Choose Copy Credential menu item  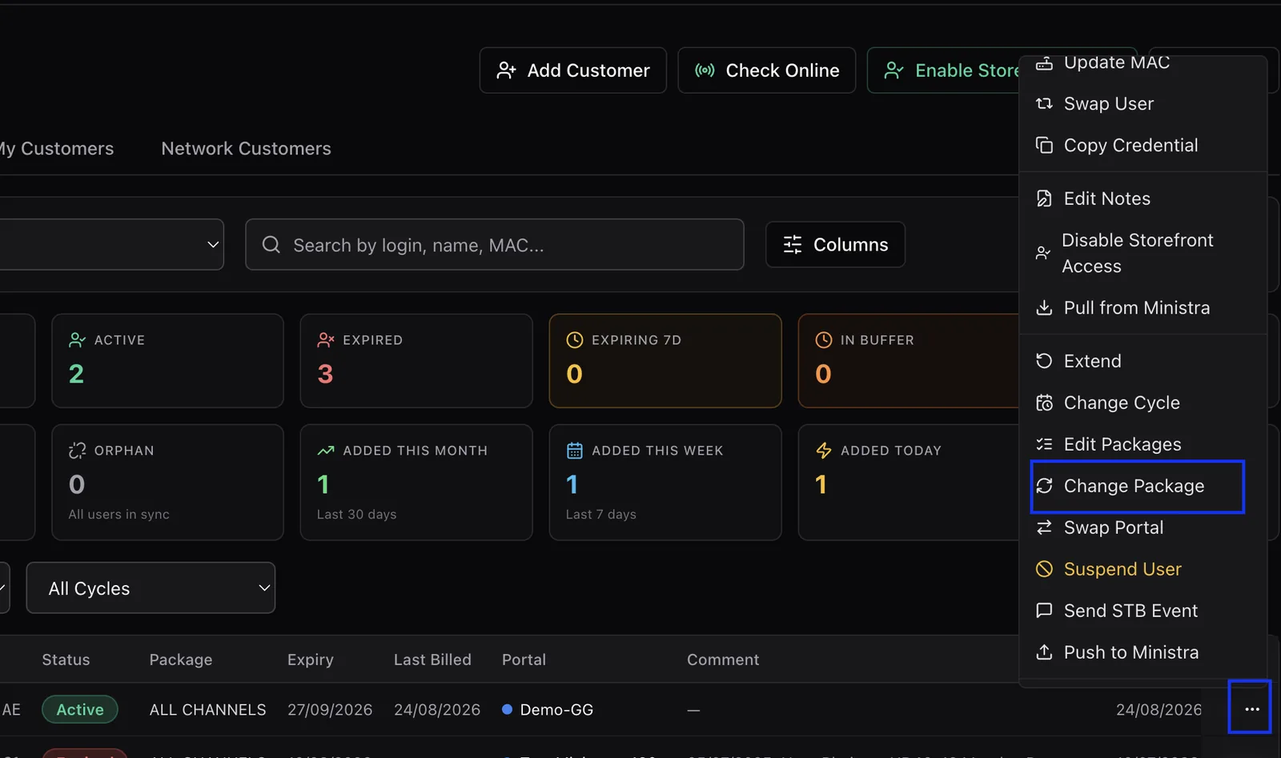click(x=1142, y=146)
